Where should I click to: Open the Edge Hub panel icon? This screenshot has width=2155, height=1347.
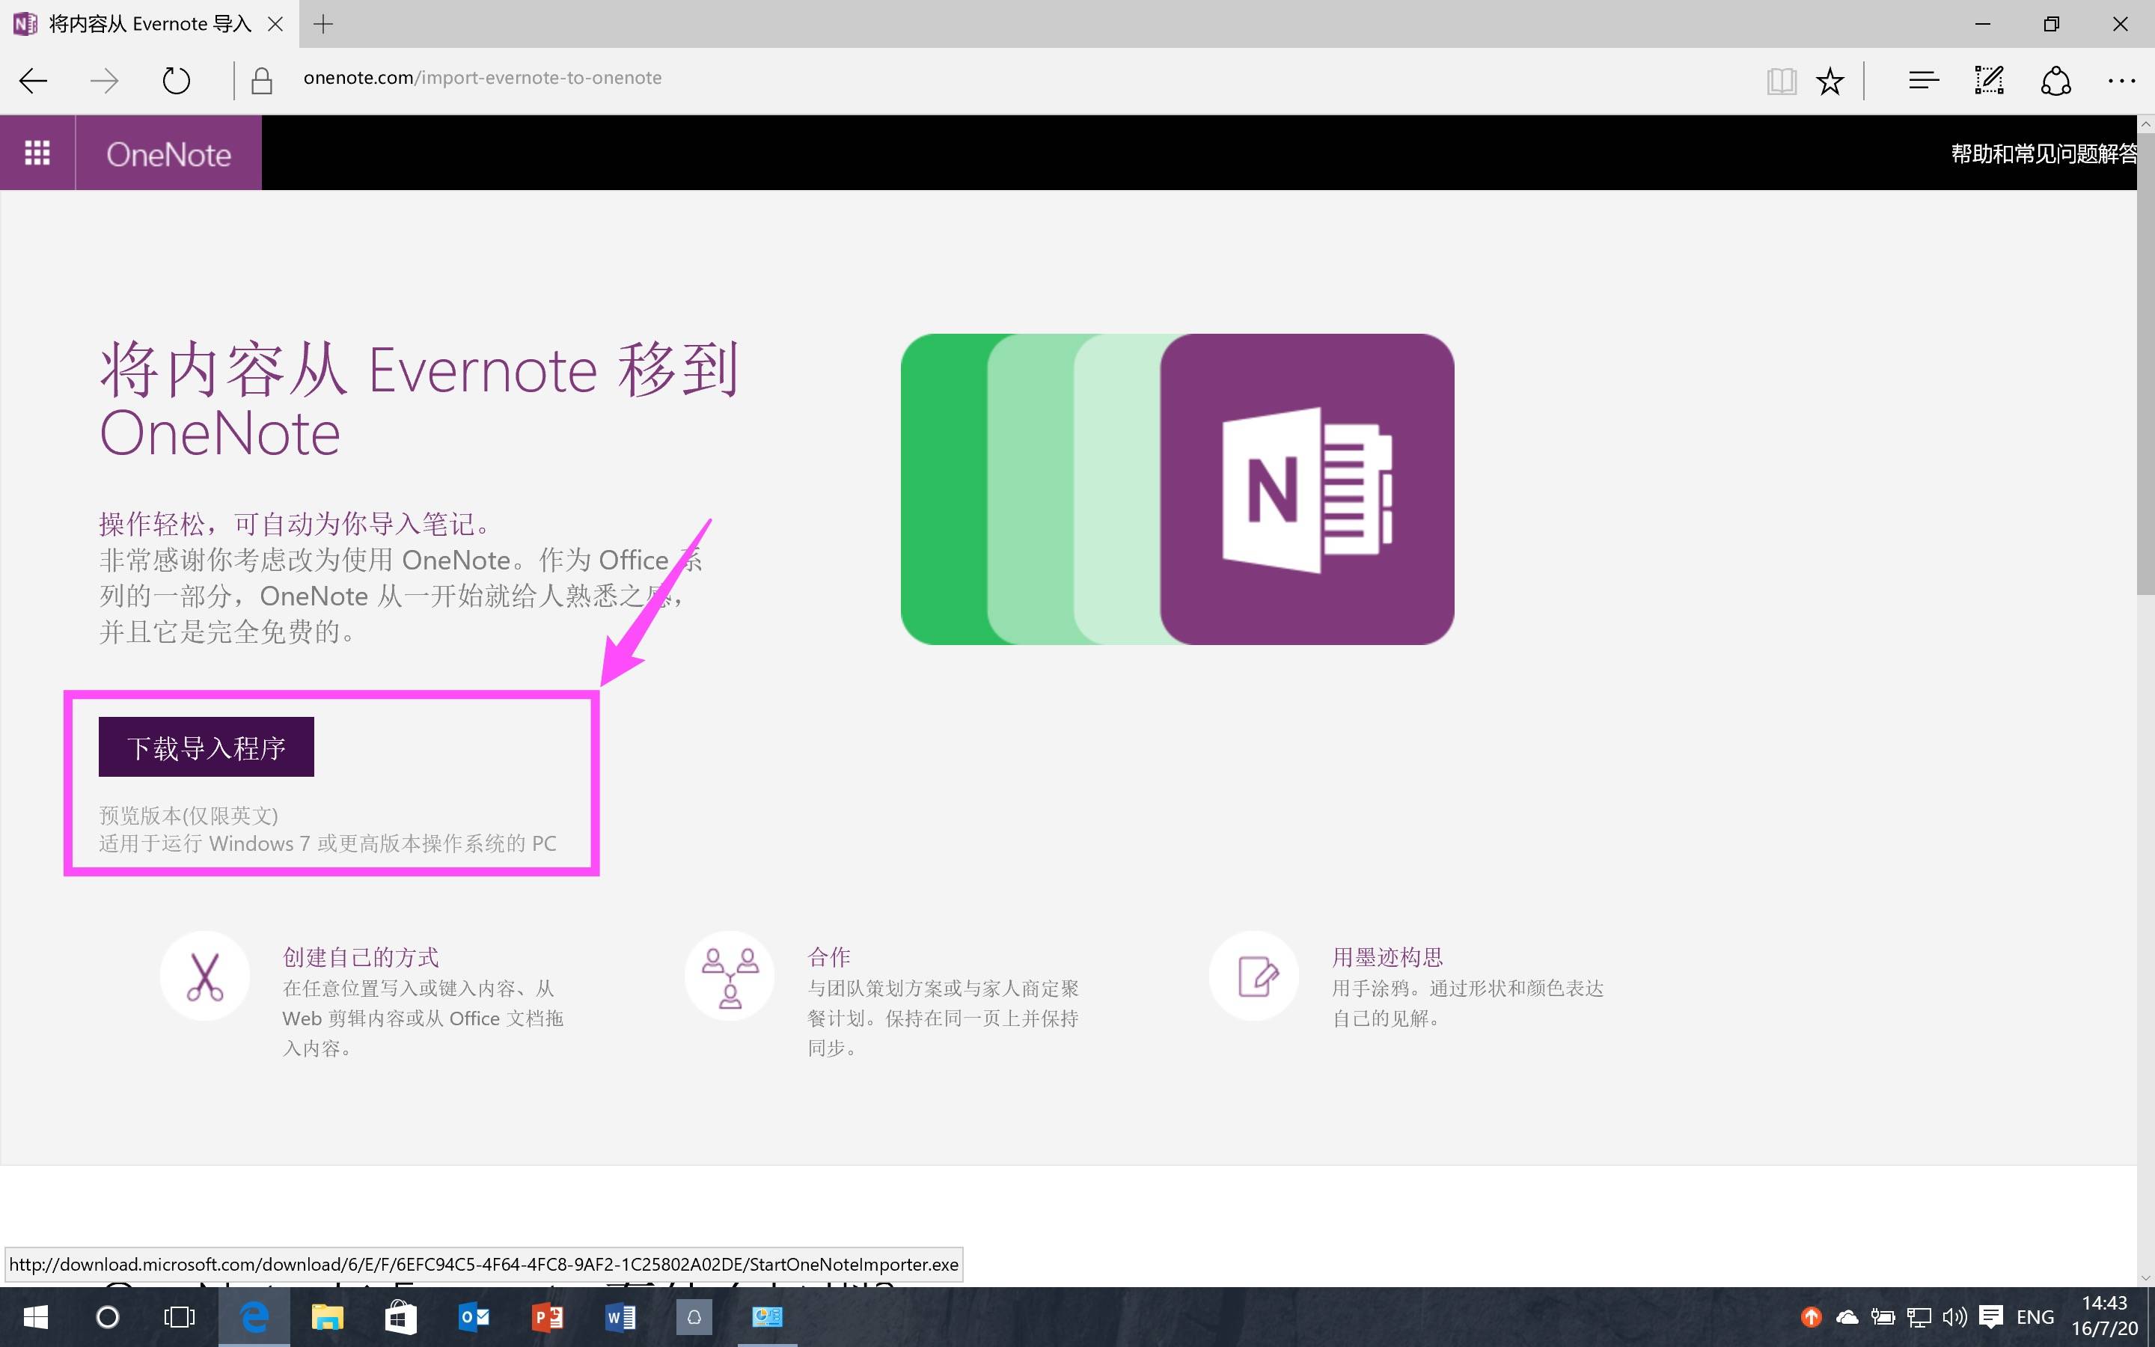tap(1924, 81)
